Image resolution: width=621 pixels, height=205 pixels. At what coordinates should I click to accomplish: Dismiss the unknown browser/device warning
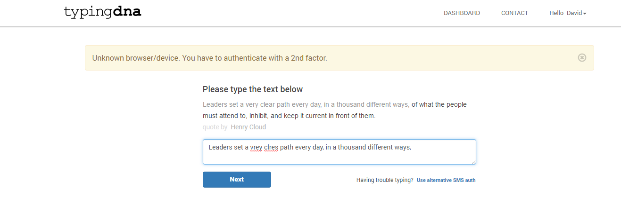582,57
